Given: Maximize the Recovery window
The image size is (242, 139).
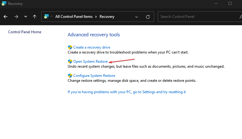Looking at the screenshot, I should tap(230, 3).
